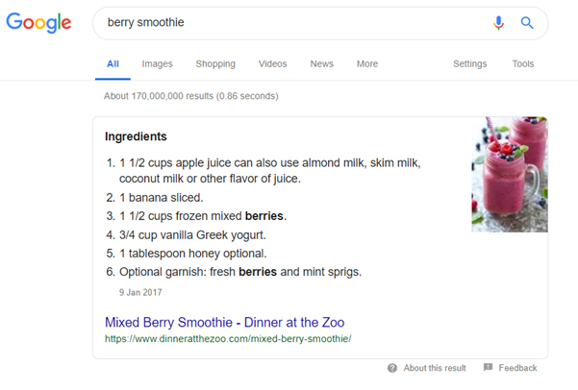
Task: Open the Settings dropdown
Action: [469, 63]
